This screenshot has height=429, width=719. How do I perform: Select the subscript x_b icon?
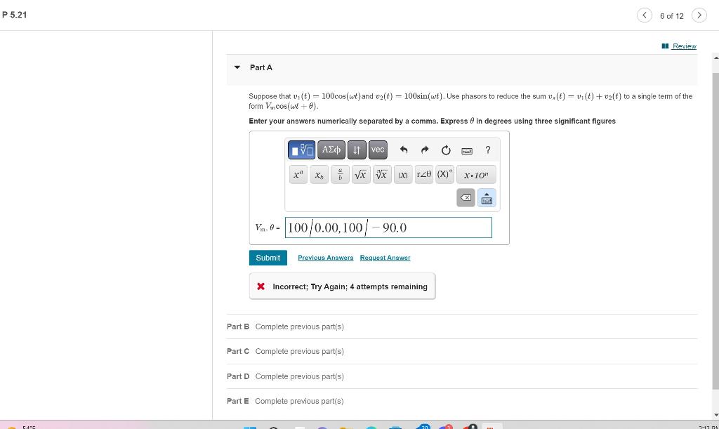(319, 174)
